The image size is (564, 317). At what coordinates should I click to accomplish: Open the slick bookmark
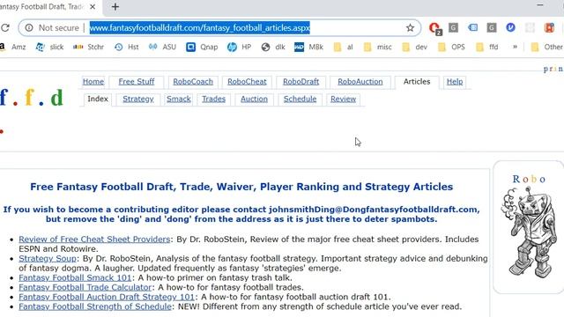point(50,47)
